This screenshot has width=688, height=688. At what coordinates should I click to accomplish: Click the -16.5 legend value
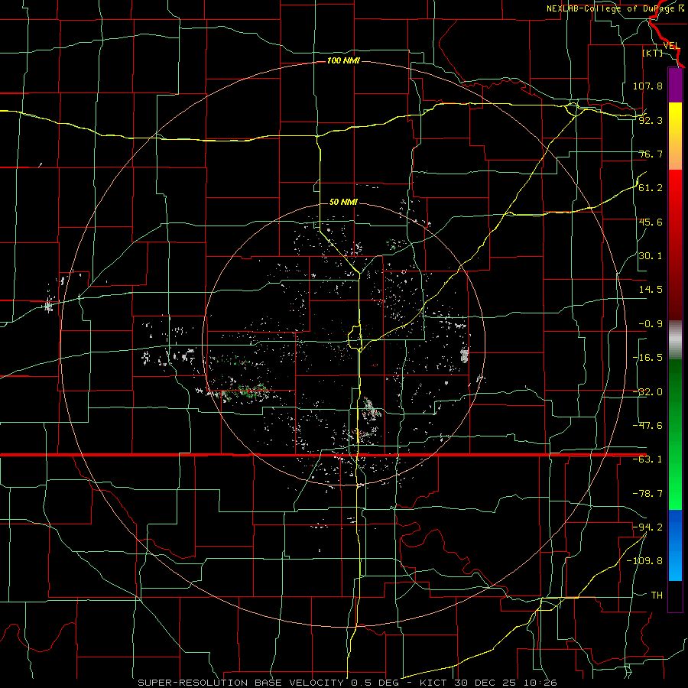click(x=647, y=358)
